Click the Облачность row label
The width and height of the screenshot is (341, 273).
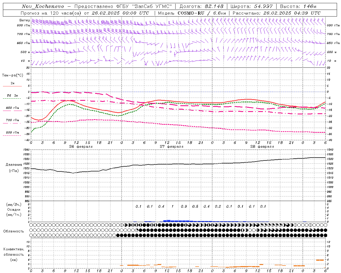coord(14,231)
